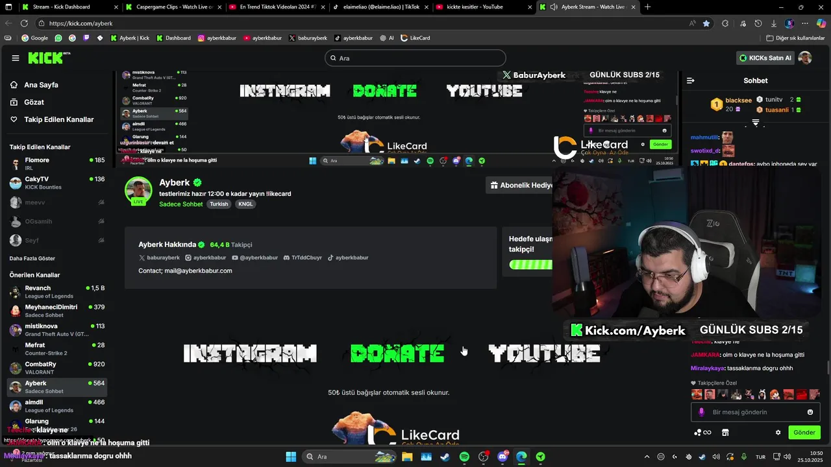Open Takip Edilen Kanallar in sidebar

click(51, 119)
